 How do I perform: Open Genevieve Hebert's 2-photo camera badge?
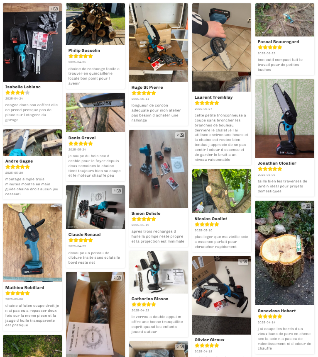[306, 206]
